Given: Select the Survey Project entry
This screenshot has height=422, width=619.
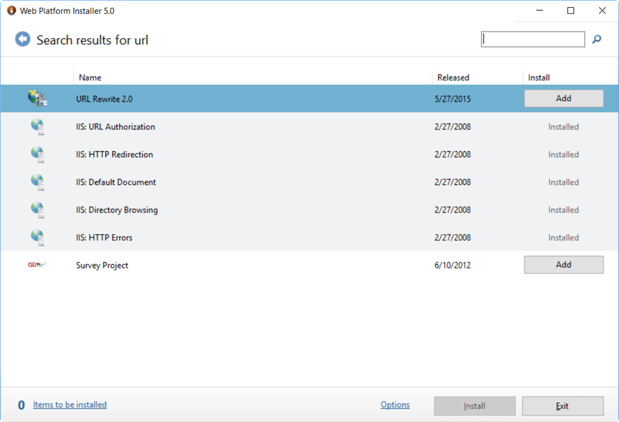Looking at the screenshot, I should (x=102, y=265).
